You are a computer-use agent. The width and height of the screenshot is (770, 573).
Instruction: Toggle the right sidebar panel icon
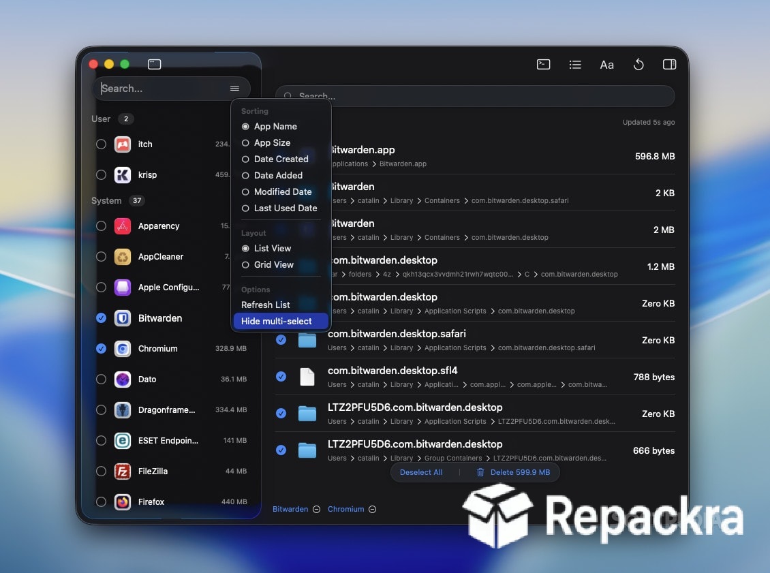tap(669, 64)
